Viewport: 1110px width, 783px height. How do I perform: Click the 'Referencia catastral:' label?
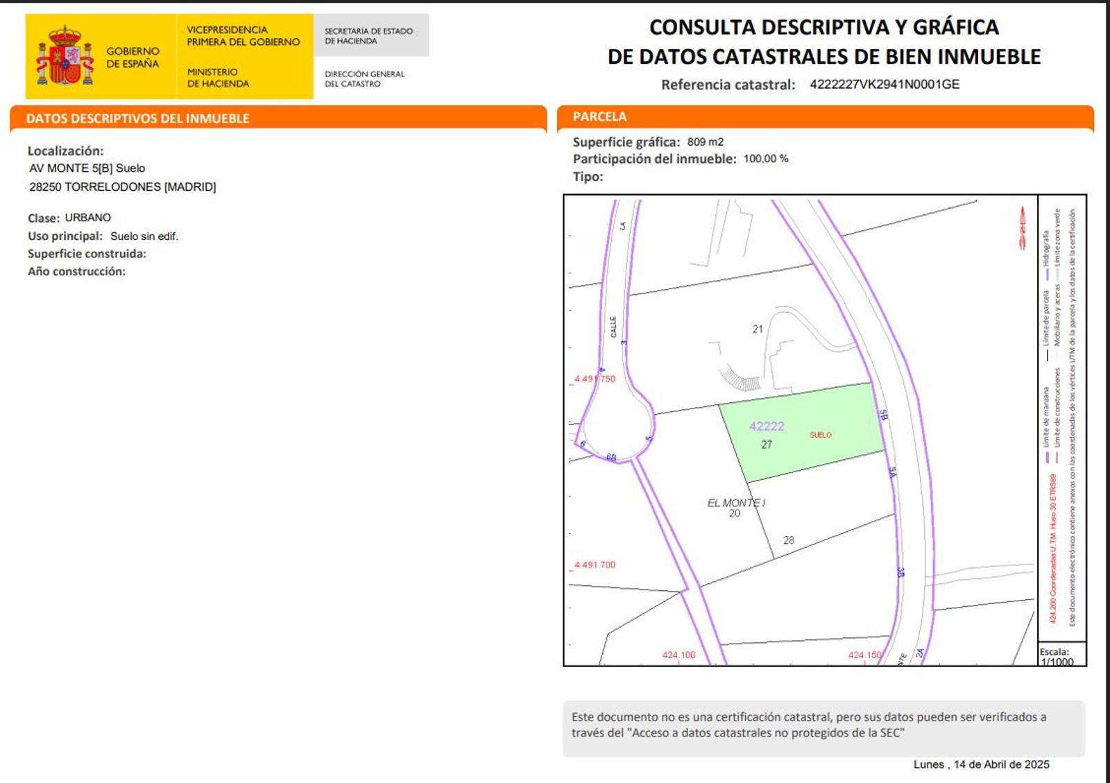click(x=728, y=85)
